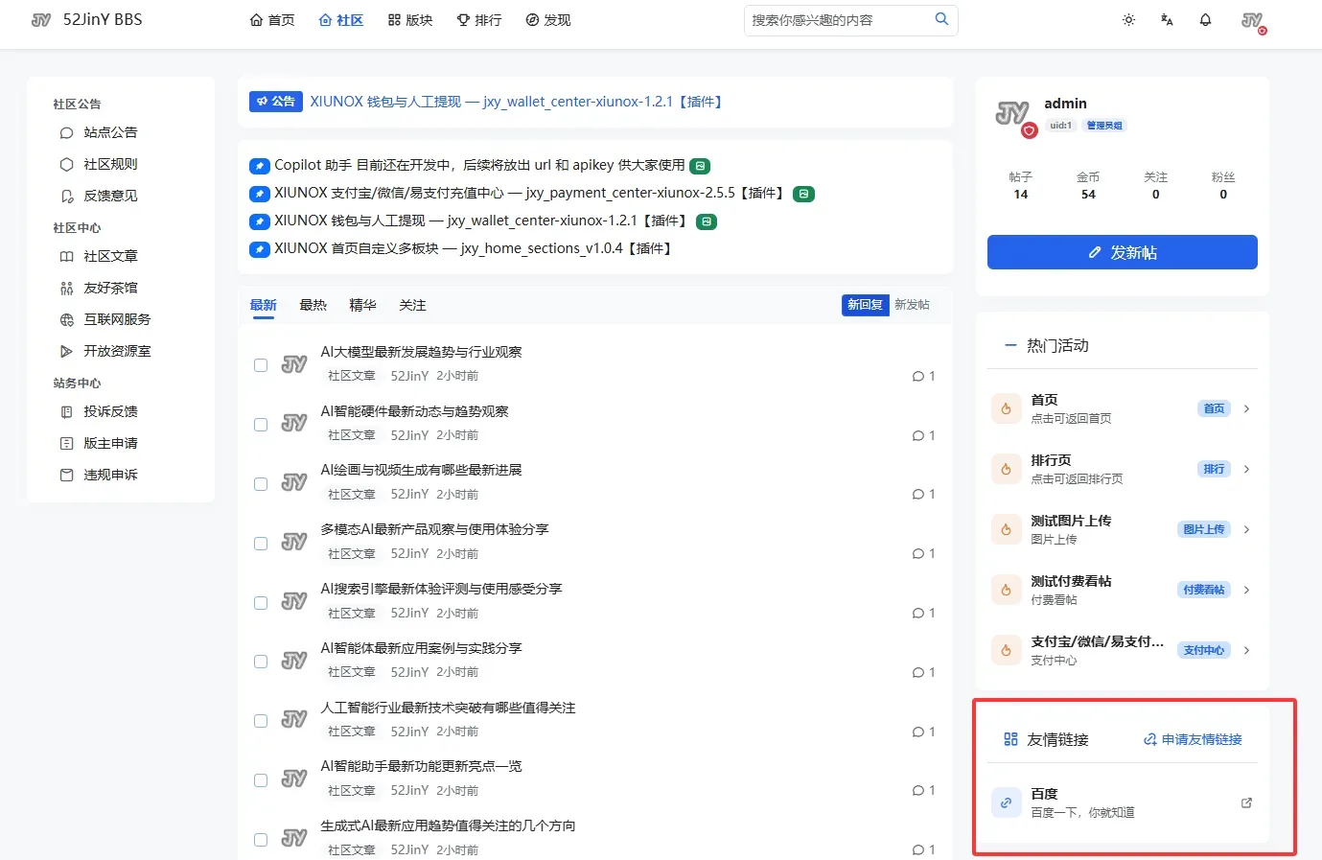
Task: Check the box for 多模态AI最新产品观察 post
Action: (x=261, y=543)
